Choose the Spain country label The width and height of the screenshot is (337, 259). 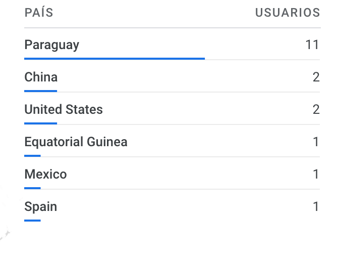[x=40, y=207]
